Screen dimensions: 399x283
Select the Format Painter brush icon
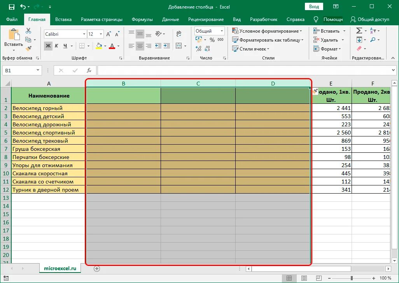(28, 48)
